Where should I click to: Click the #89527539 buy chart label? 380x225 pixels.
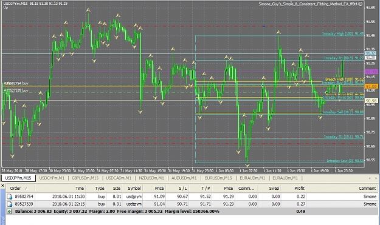[x=16, y=90]
